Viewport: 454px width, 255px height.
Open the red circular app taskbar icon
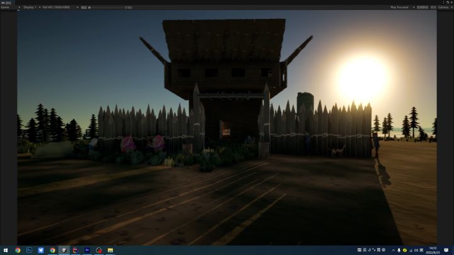tap(99, 251)
